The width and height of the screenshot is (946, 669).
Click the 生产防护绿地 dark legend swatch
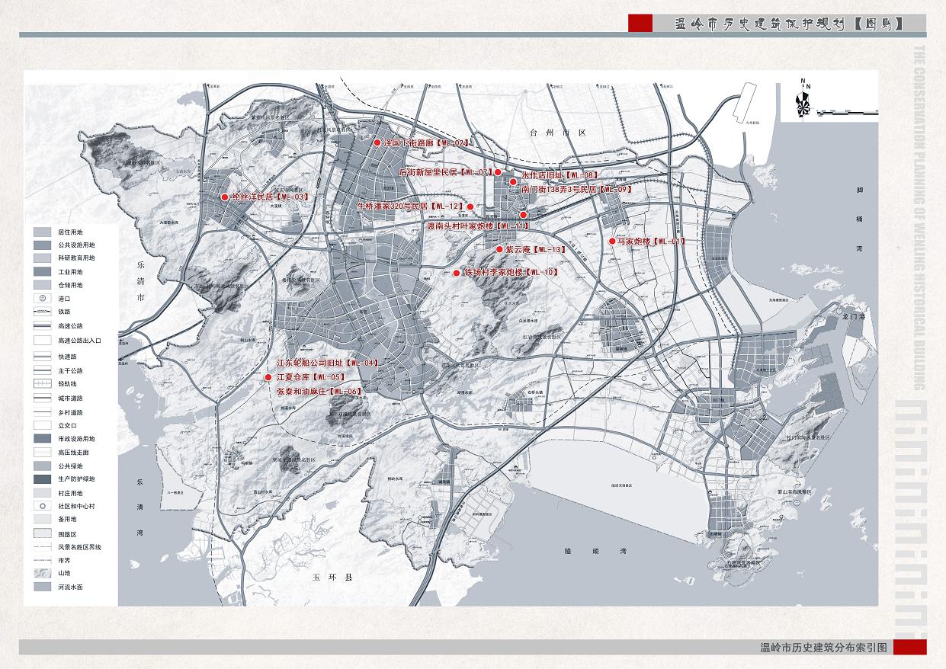point(43,479)
